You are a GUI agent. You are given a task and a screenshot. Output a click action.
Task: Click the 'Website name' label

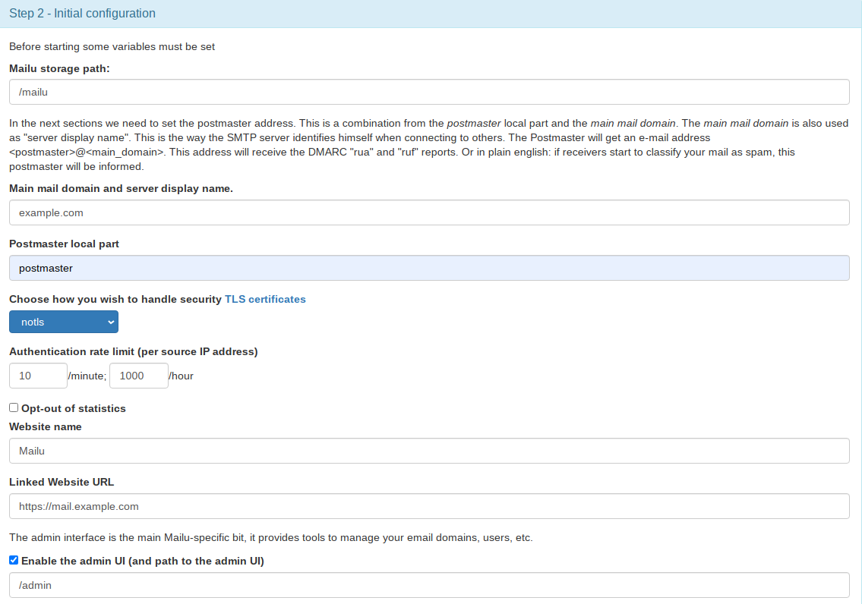[46, 426]
